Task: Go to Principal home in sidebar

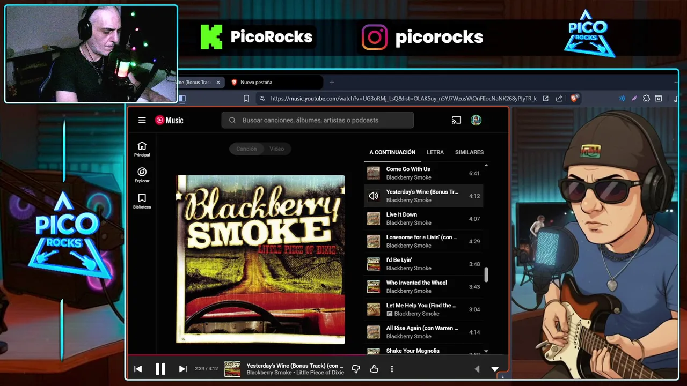Action: click(142, 149)
